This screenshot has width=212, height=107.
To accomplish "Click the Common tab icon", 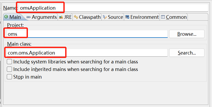I will point(163,17).
